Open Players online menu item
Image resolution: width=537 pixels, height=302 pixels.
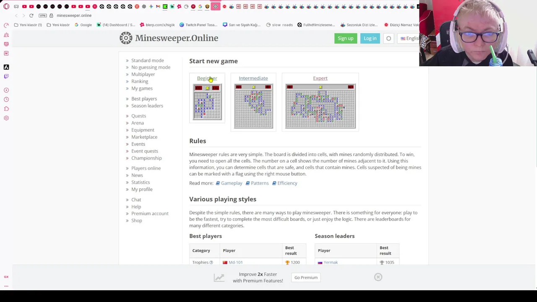tap(146, 168)
